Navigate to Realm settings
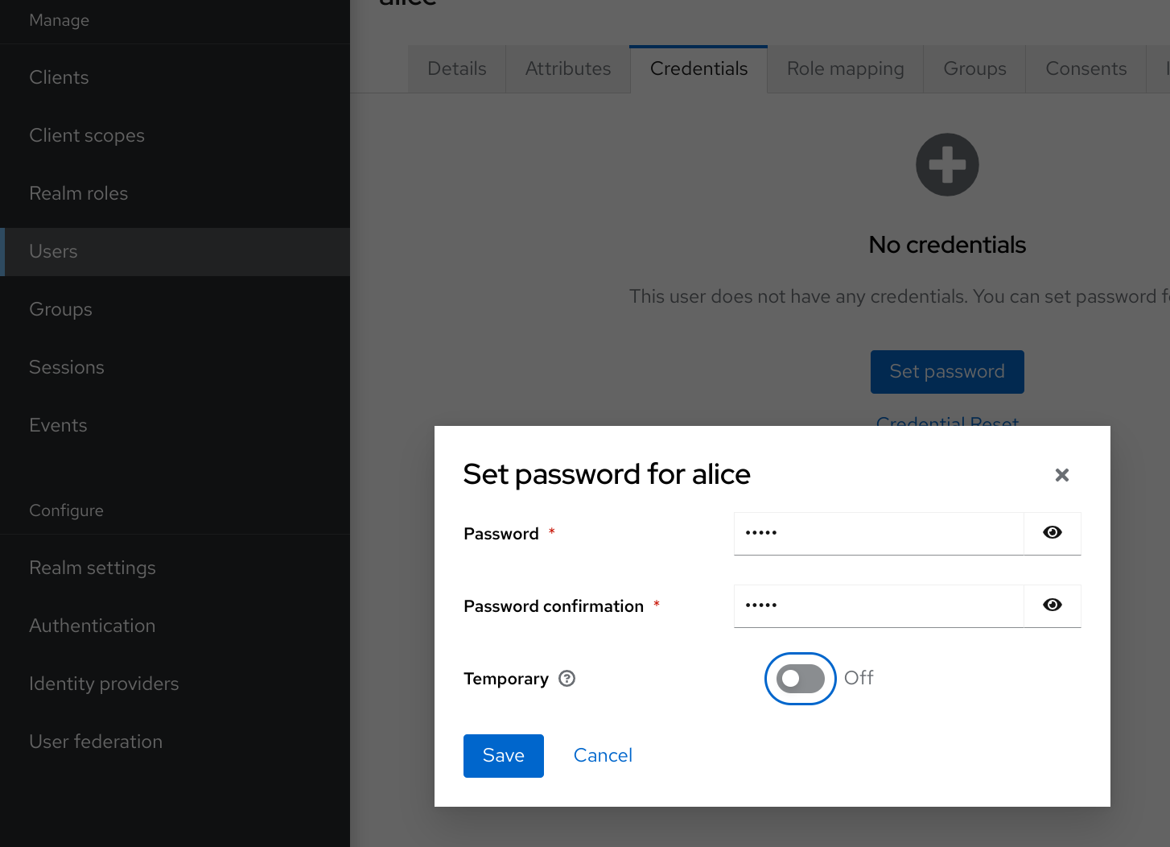 [x=92, y=568]
